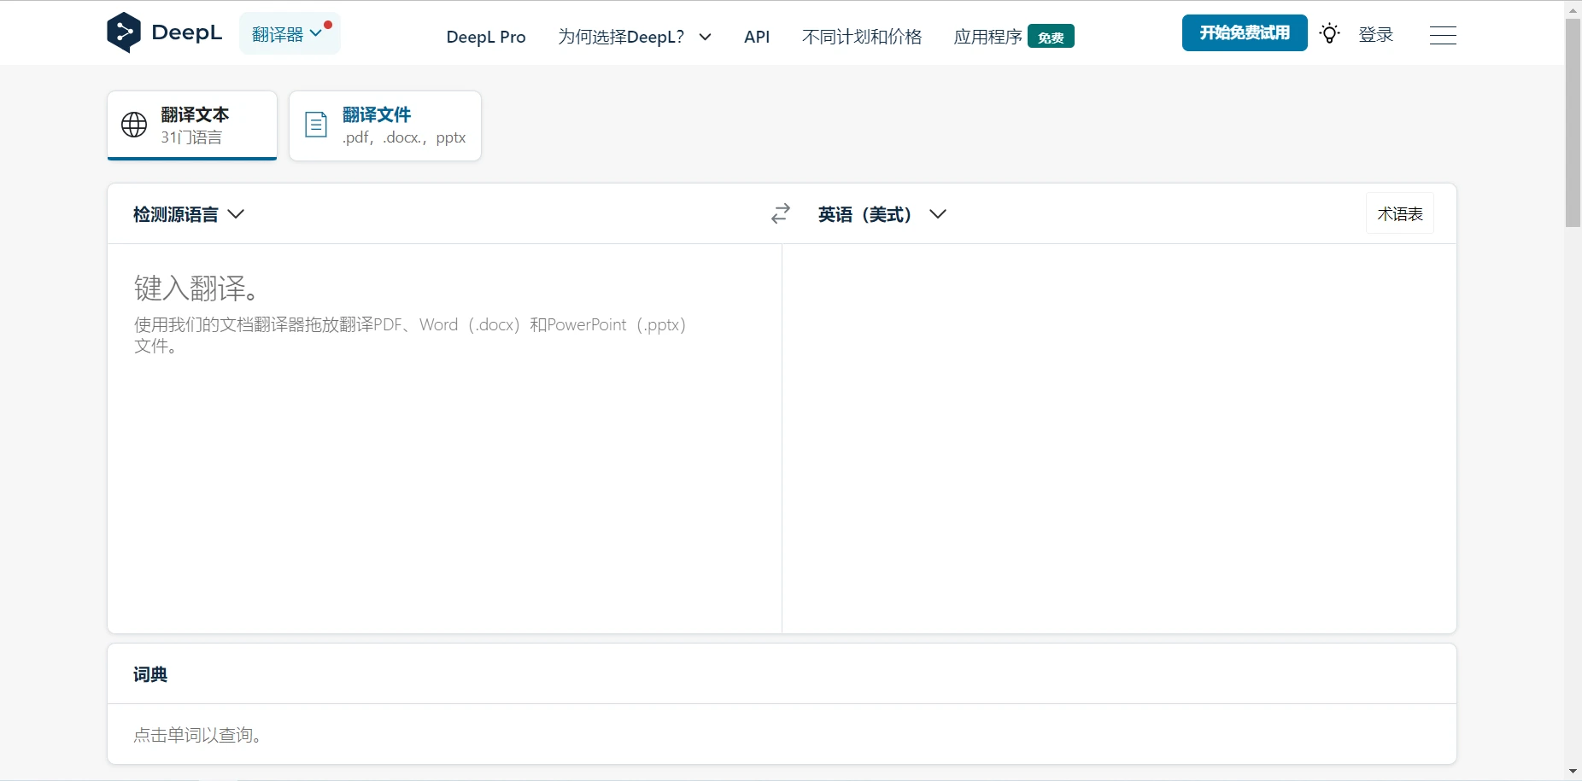Toggle the light bulb theme icon

click(x=1329, y=34)
